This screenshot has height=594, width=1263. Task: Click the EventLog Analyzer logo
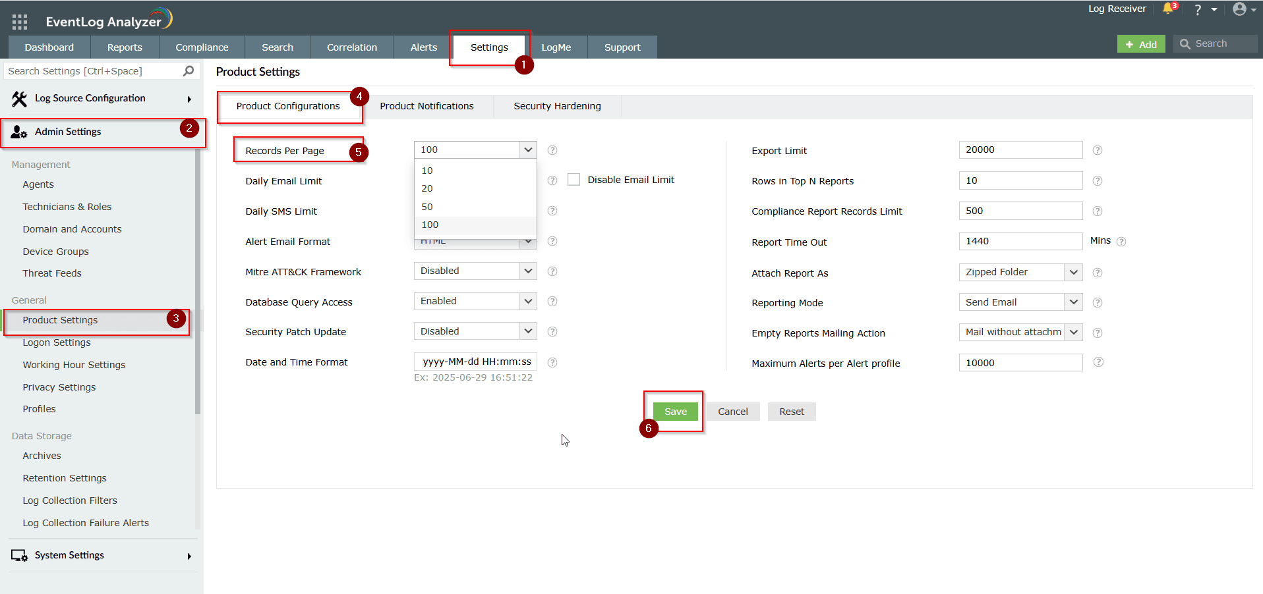tap(109, 20)
